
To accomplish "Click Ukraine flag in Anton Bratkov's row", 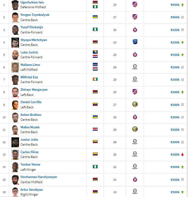I will [95, 117].
